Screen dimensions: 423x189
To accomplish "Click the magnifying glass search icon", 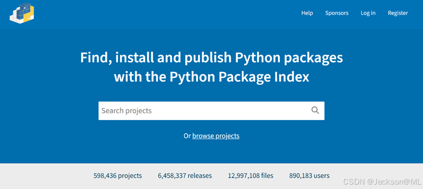I will click(x=315, y=110).
